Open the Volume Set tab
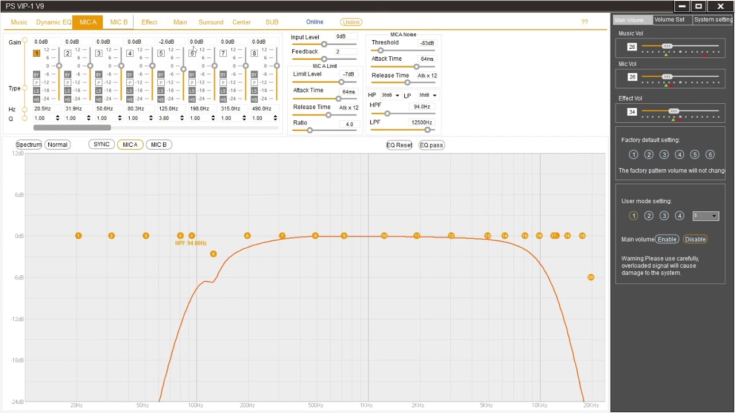This screenshot has width=735, height=413. pos(670,20)
